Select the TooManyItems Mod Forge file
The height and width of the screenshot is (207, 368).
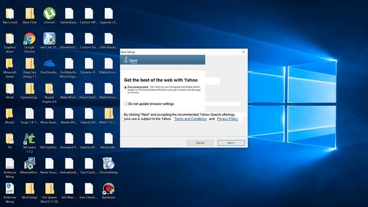point(69,68)
